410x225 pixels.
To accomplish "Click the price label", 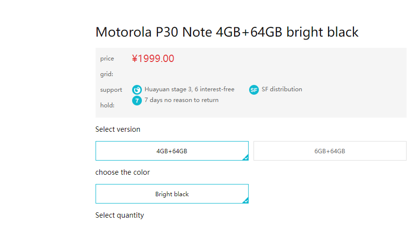I will 107,59.
